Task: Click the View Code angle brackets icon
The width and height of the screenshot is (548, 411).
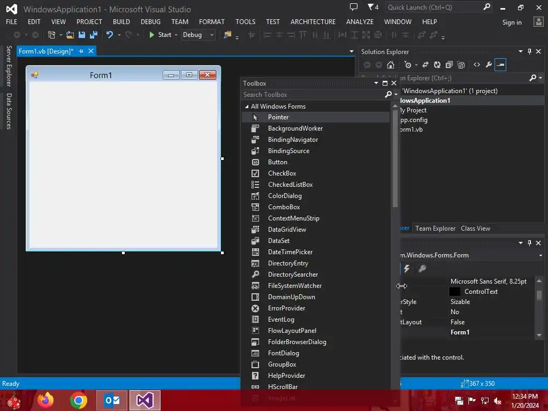Action: [x=477, y=65]
